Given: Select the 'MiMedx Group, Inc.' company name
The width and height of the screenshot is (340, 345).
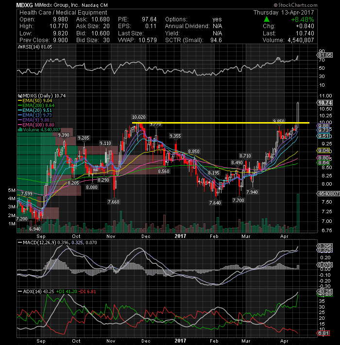Looking at the screenshot, I should point(56,5).
